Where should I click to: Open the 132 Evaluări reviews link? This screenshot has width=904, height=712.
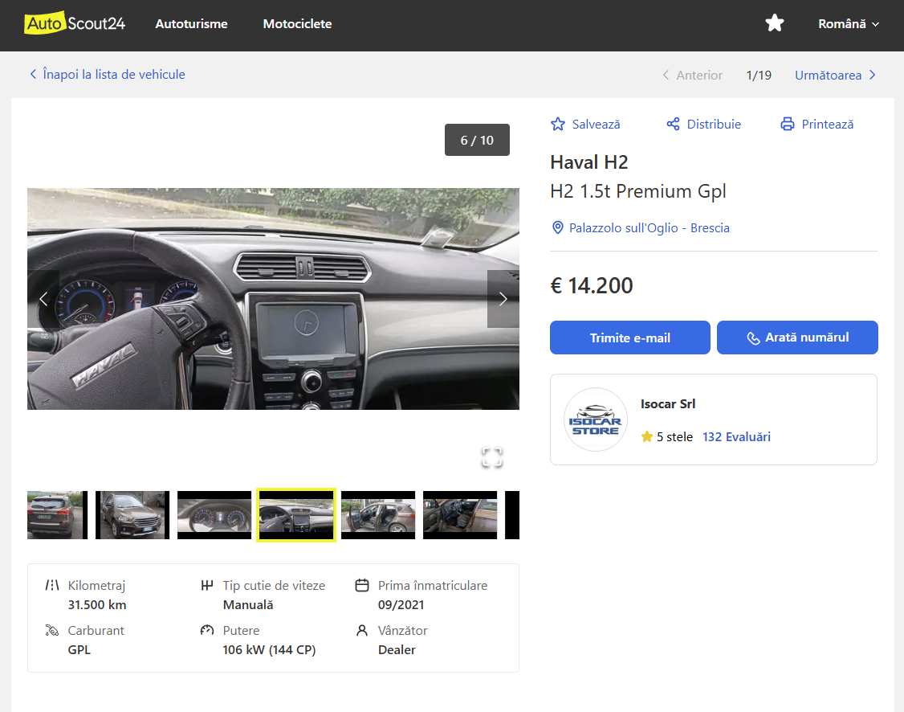point(736,437)
